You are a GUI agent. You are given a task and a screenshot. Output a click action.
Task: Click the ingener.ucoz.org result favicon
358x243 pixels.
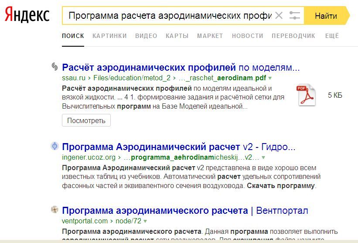(55, 146)
